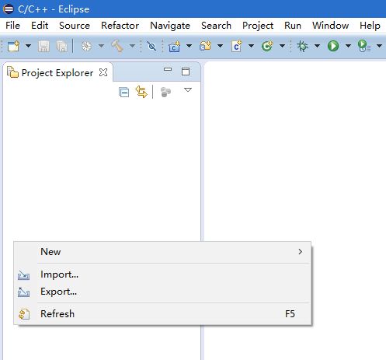Open the New Class dropdown arrow

coord(282,46)
